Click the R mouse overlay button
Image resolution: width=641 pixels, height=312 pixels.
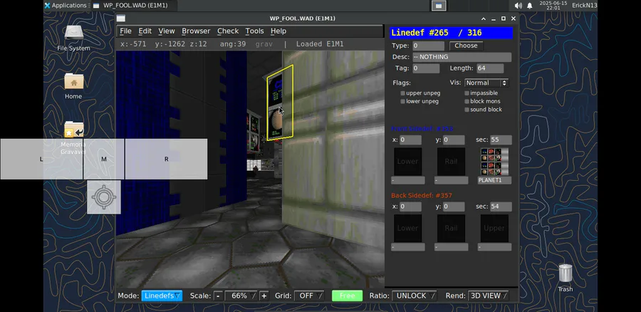click(167, 159)
